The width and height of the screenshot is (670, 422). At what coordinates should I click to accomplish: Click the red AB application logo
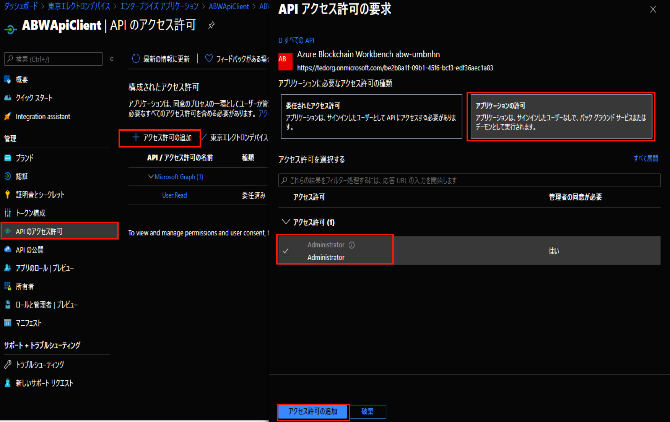click(285, 61)
